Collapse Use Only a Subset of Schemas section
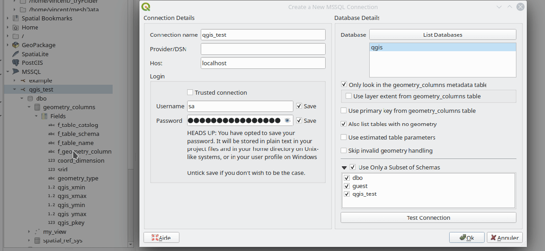This screenshot has width=545, height=251. coord(344,168)
